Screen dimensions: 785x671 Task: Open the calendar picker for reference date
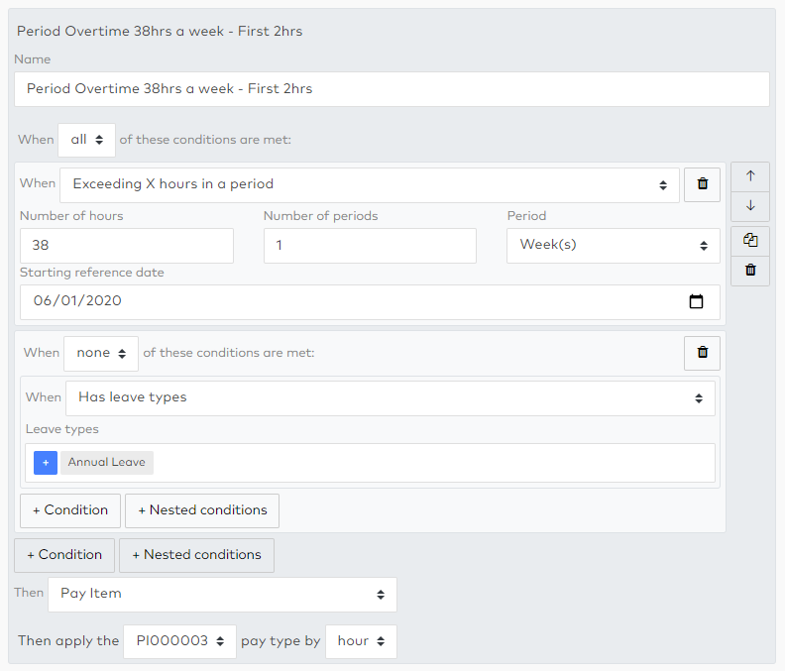(696, 301)
